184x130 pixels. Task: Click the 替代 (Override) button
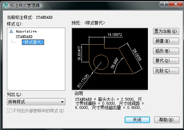(166, 61)
